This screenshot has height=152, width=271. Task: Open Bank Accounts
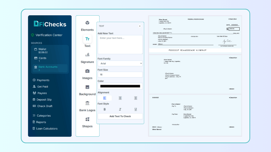tap(50, 68)
